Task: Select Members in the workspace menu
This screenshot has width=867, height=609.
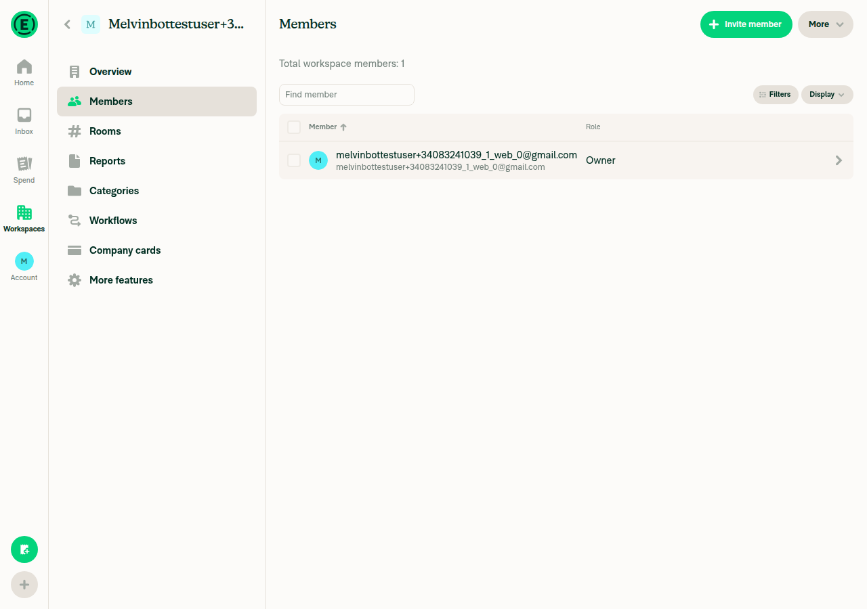Action: click(157, 101)
